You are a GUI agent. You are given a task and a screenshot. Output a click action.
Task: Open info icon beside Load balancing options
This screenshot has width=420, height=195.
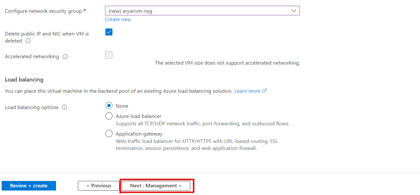tap(64, 107)
